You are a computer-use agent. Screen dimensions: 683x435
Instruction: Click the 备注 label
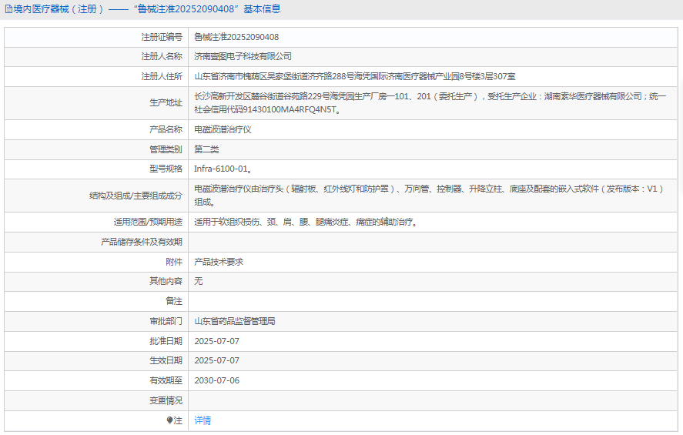tap(174, 301)
